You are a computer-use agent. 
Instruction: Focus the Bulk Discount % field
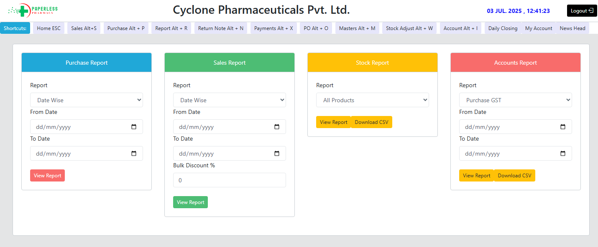[230, 180]
